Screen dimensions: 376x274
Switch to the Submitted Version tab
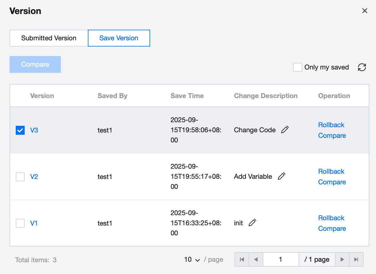coord(49,38)
